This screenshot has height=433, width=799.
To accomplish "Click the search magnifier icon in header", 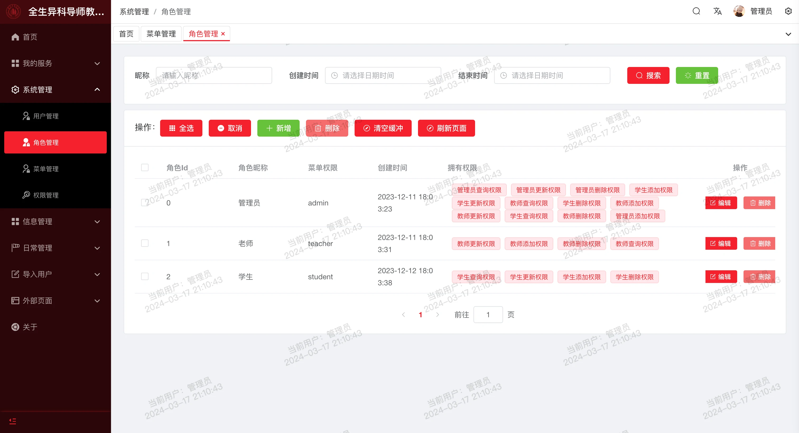I will 696,11.
